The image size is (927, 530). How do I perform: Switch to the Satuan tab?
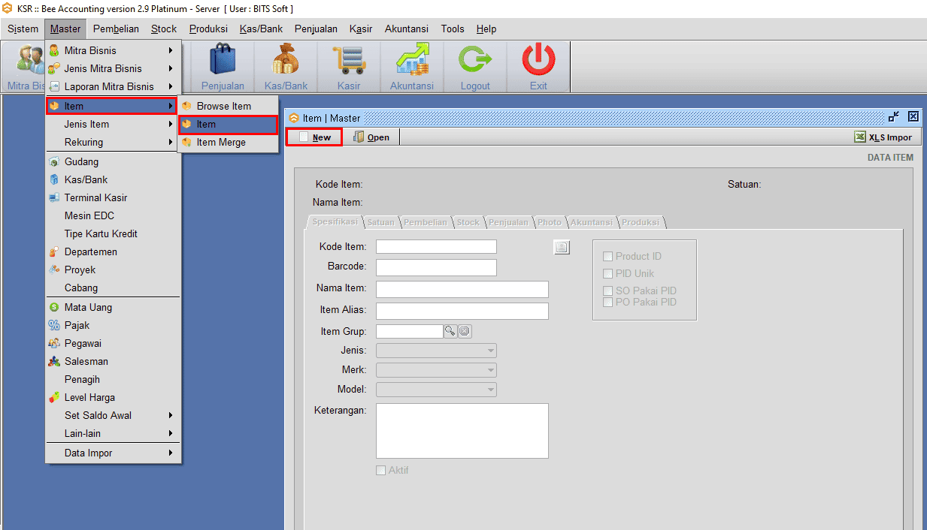[380, 222]
